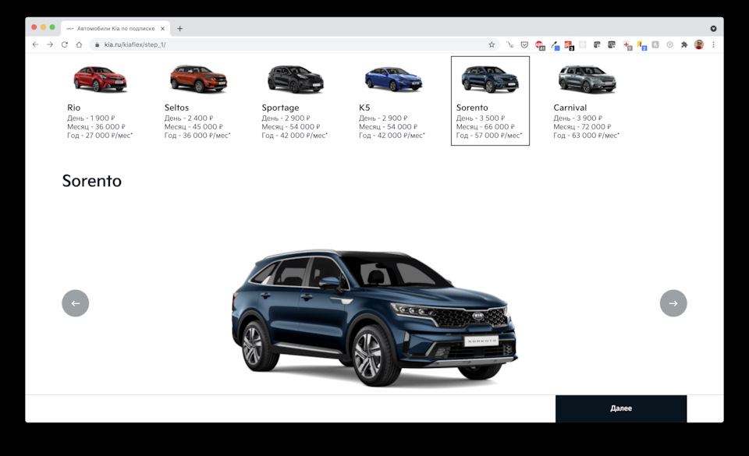
Task: Click Carnival price 'Месяц - 72 000 ₽'
Action: [x=582, y=127]
